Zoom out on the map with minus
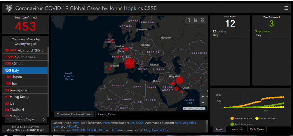Image resolution: width=293 pixels, height=136 pixels. [x=203, y=103]
